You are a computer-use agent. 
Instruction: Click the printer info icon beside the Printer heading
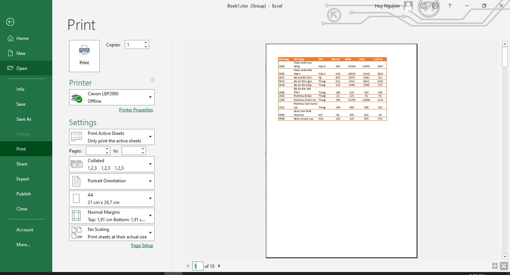(x=152, y=80)
